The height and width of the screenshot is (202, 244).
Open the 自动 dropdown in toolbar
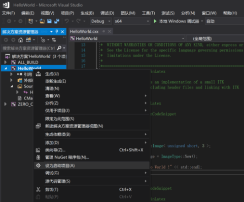[x=225, y=21]
